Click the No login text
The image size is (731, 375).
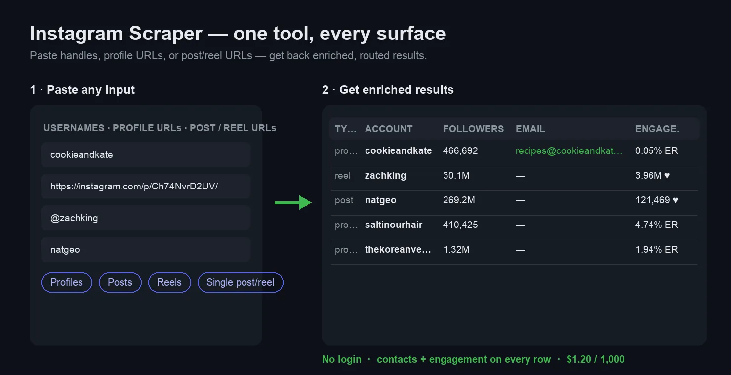[342, 359]
